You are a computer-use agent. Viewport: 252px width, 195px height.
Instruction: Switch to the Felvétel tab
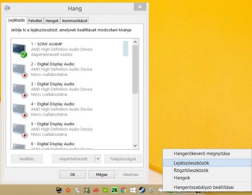(x=35, y=21)
